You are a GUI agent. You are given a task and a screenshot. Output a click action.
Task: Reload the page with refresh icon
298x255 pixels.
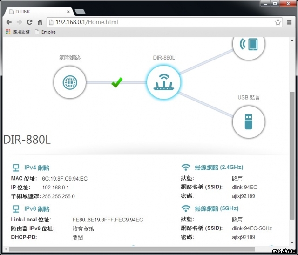(29, 22)
